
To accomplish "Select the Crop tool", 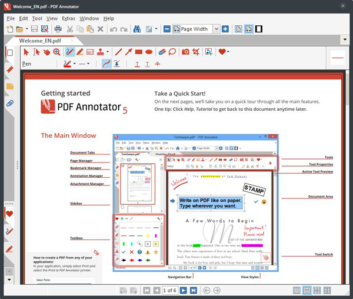I will pyautogui.click(x=196, y=52).
